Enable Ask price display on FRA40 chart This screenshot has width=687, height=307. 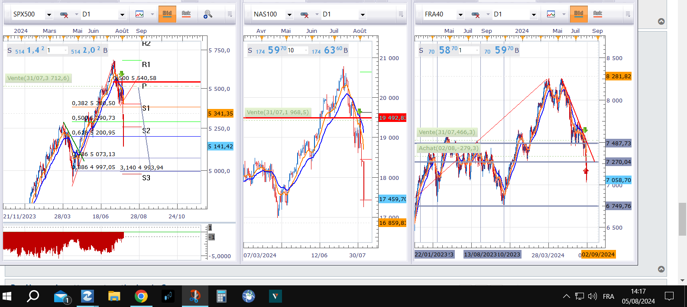598,14
